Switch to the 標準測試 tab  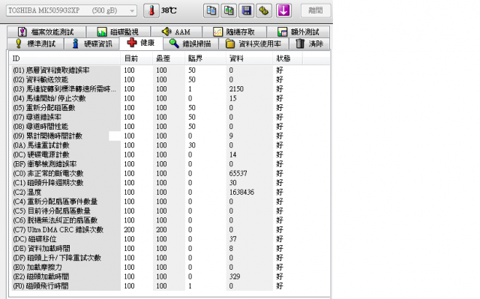(35, 43)
